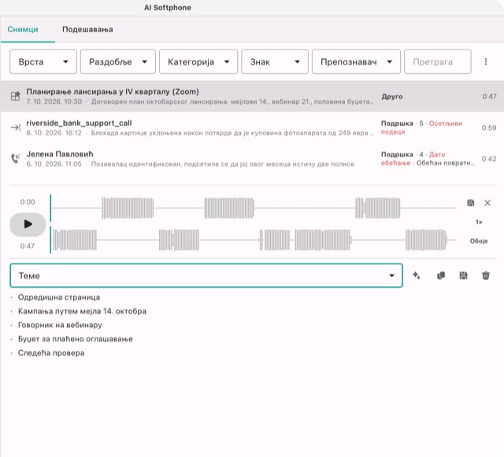Open the Знак filter dropdown
504x457 pixels.
pyautogui.click(x=275, y=61)
